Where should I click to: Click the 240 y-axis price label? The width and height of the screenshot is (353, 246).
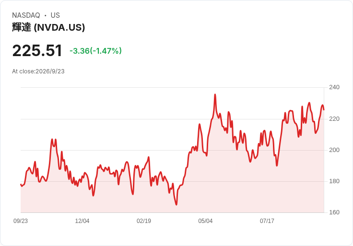[334, 87]
